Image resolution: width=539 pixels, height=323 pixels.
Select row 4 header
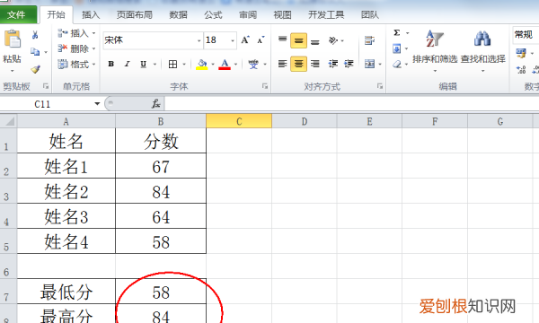(8, 216)
